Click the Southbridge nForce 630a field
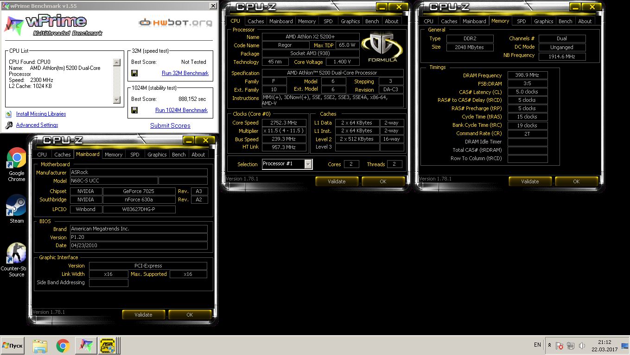The image size is (630, 355). click(x=139, y=199)
